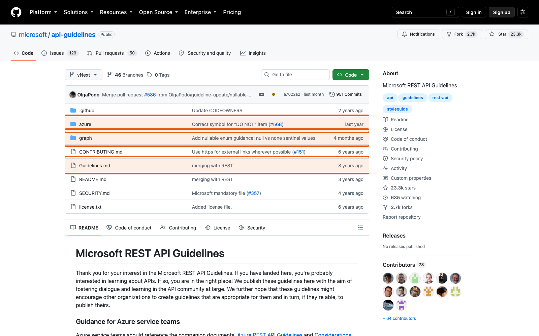Select the rest-api topic tag
Image resolution: width=539 pixels, height=336 pixels.
pyautogui.click(x=440, y=98)
